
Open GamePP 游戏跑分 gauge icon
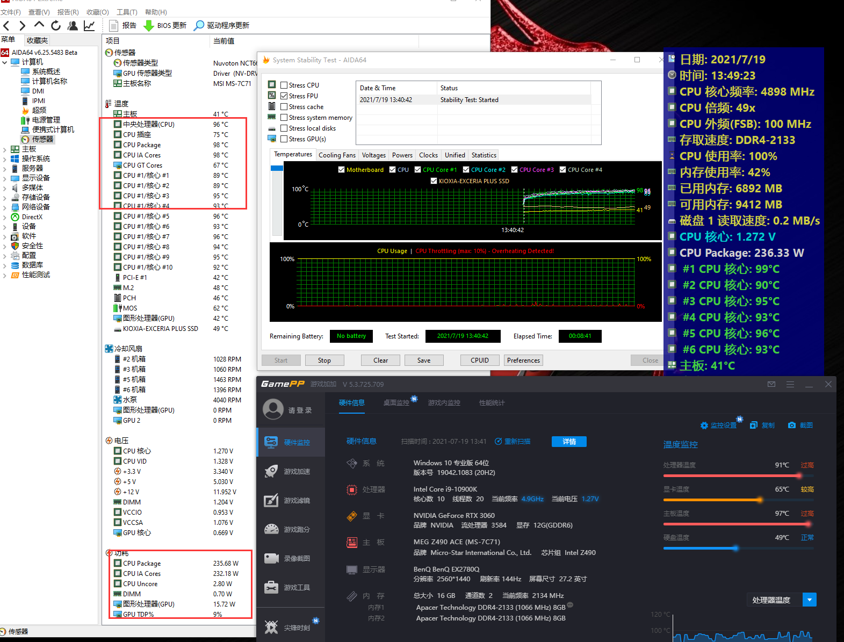tap(271, 529)
